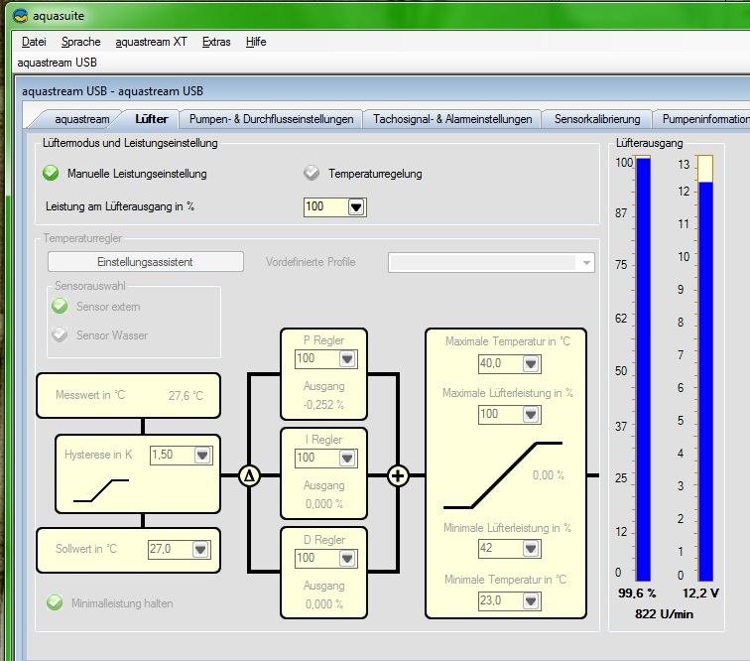
Task: Click the aquastream USB device entry
Action: [x=57, y=63]
